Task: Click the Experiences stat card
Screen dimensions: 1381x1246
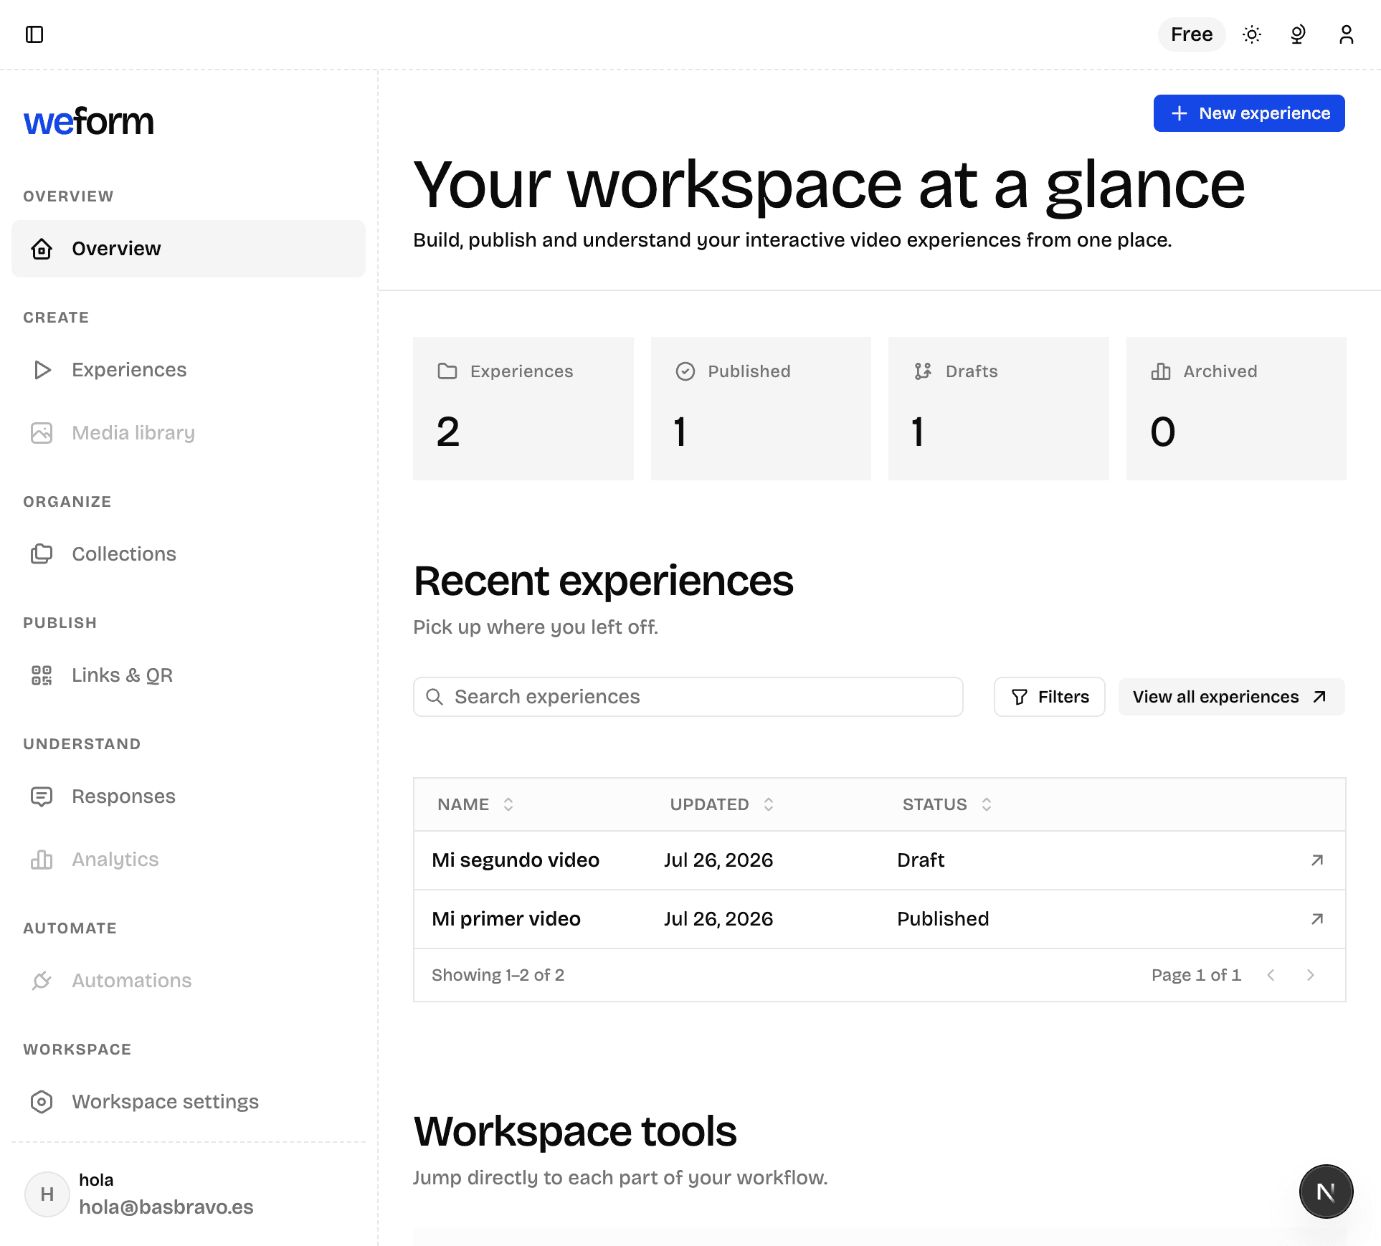Action: pyautogui.click(x=523, y=409)
